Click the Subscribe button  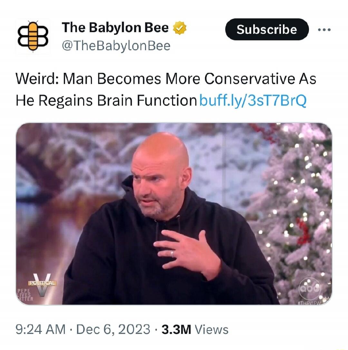267,30
